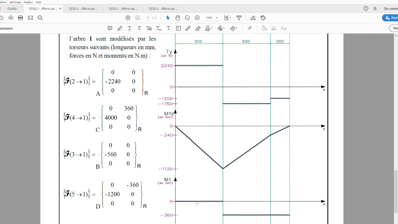The width and height of the screenshot is (398, 224).
Task: Click the upload to cloud icon
Action: tap(11, 18)
